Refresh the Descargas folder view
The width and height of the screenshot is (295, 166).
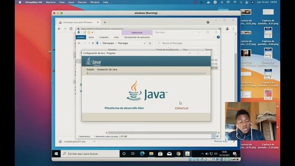[x=150, y=43]
